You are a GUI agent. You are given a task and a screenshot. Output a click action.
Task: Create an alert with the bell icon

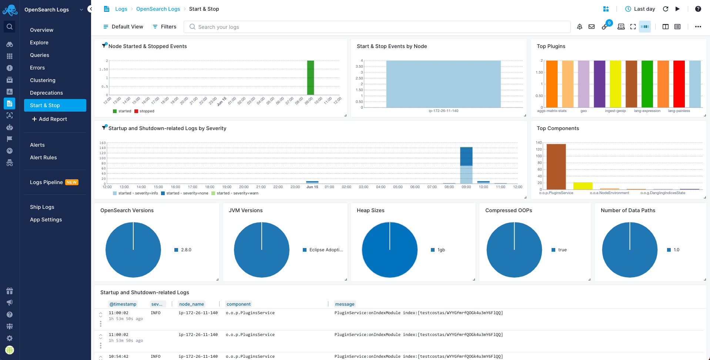pos(580,27)
